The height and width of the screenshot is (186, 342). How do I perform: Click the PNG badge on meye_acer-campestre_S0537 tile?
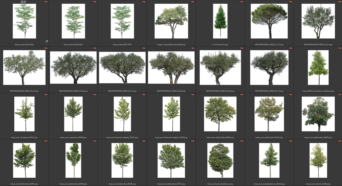[46, 94]
